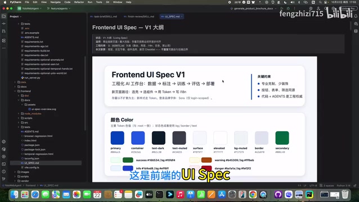The height and width of the screenshot is (202, 359).
Task: Switch to finish-review/SKILL.md tab
Action: [x=139, y=16]
